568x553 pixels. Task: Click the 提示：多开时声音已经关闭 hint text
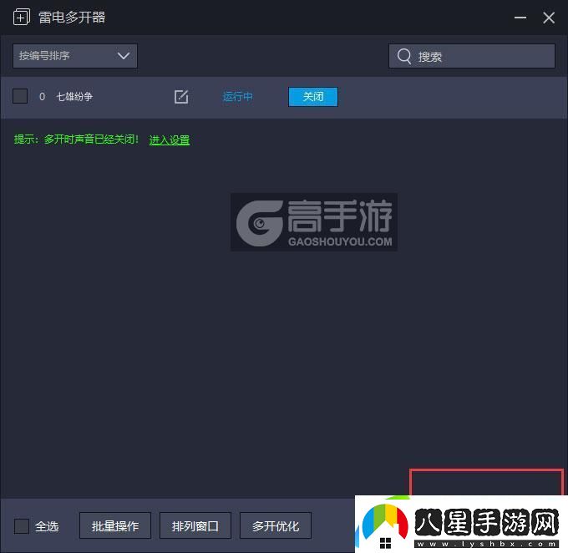tap(76, 140)
